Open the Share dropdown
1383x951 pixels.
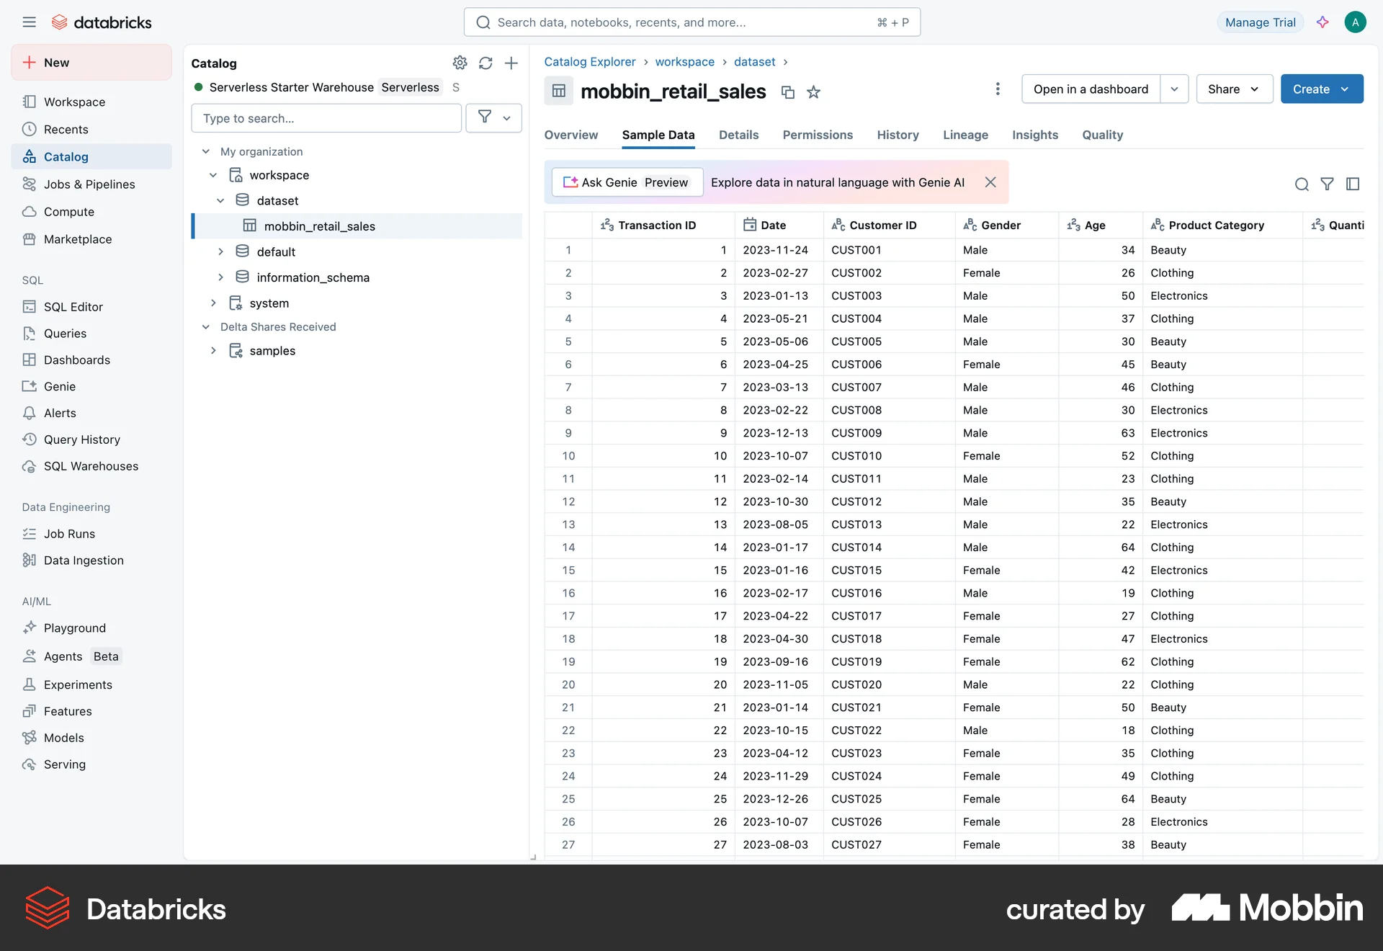pos(1234,89)
